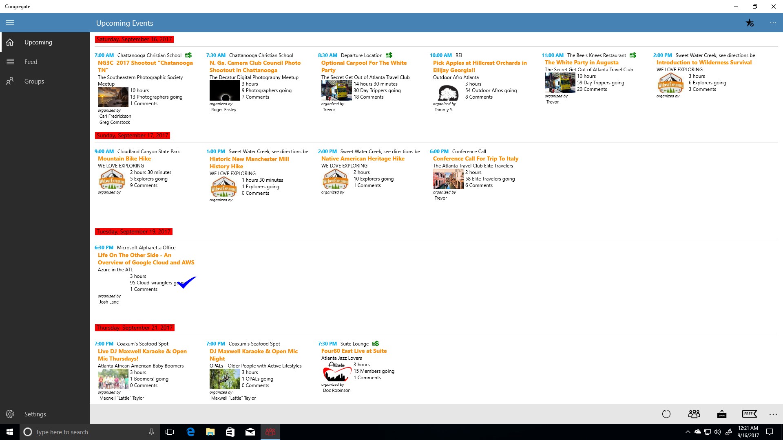The height and width of the screenshot is (440, 783).
Task: Open the Windows Task View icon in taskbar
Action: (x=170, y=432)
